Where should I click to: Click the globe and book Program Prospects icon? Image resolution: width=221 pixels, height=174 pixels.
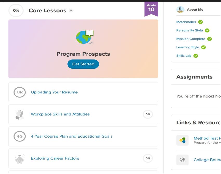click(84, 37)
